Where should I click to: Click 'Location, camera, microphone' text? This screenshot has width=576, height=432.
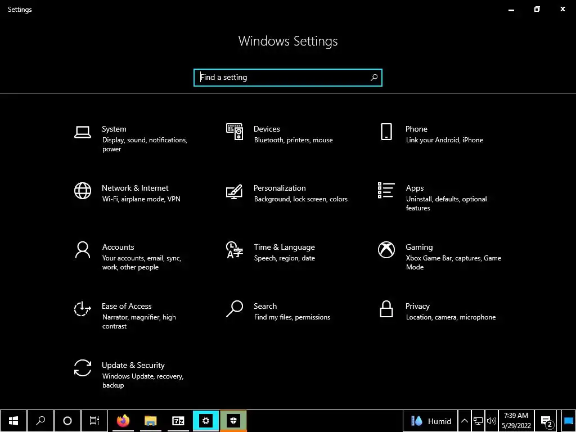451,317
